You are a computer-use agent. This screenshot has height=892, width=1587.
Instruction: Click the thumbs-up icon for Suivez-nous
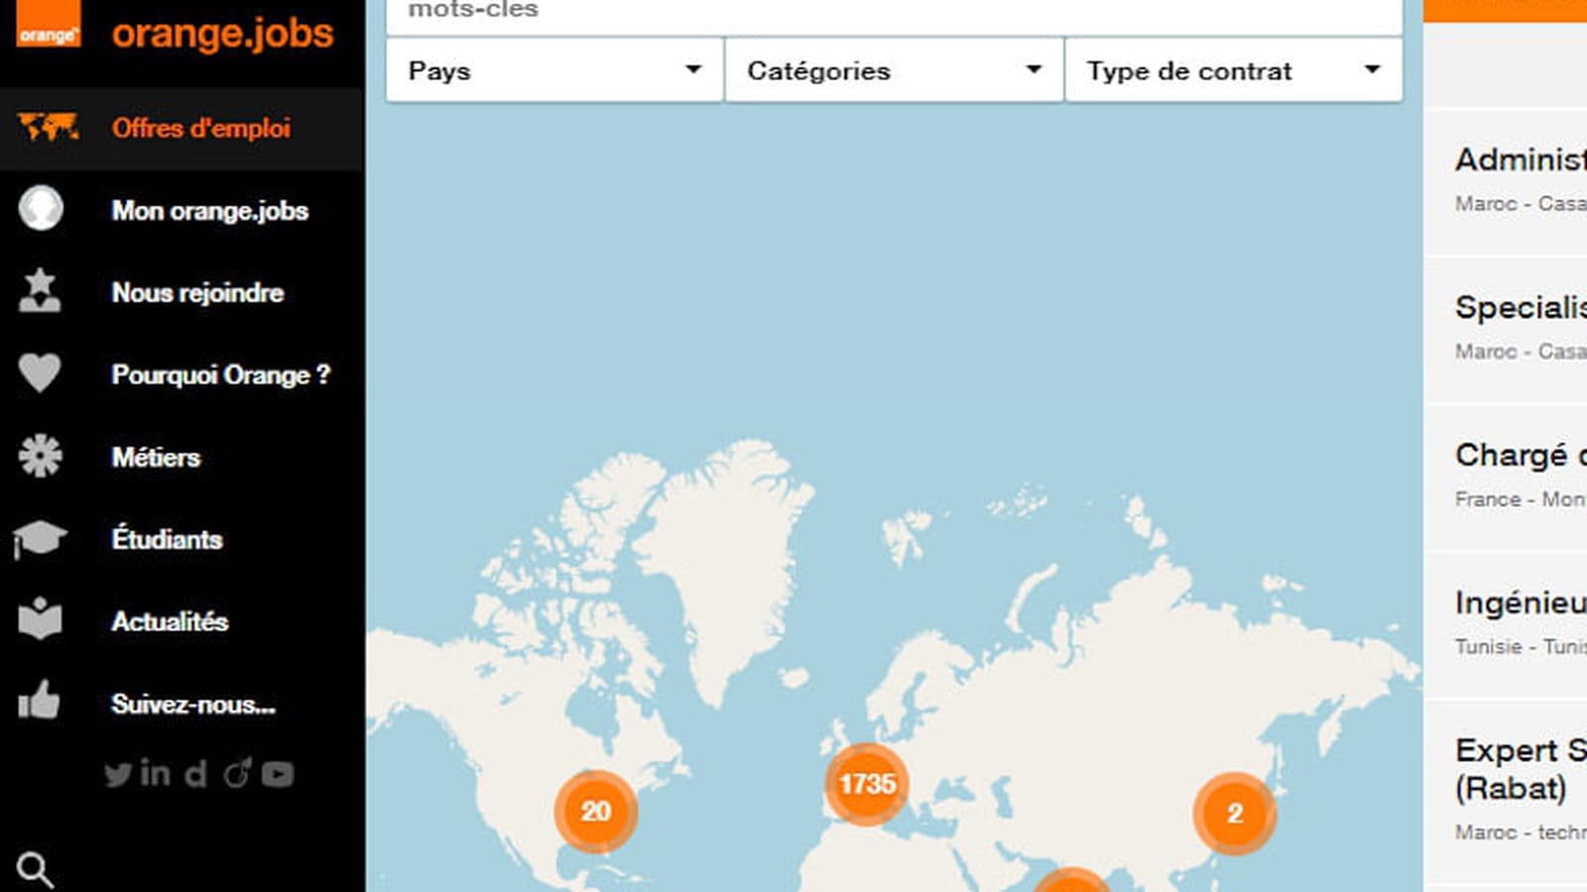[x=40, y=700]
